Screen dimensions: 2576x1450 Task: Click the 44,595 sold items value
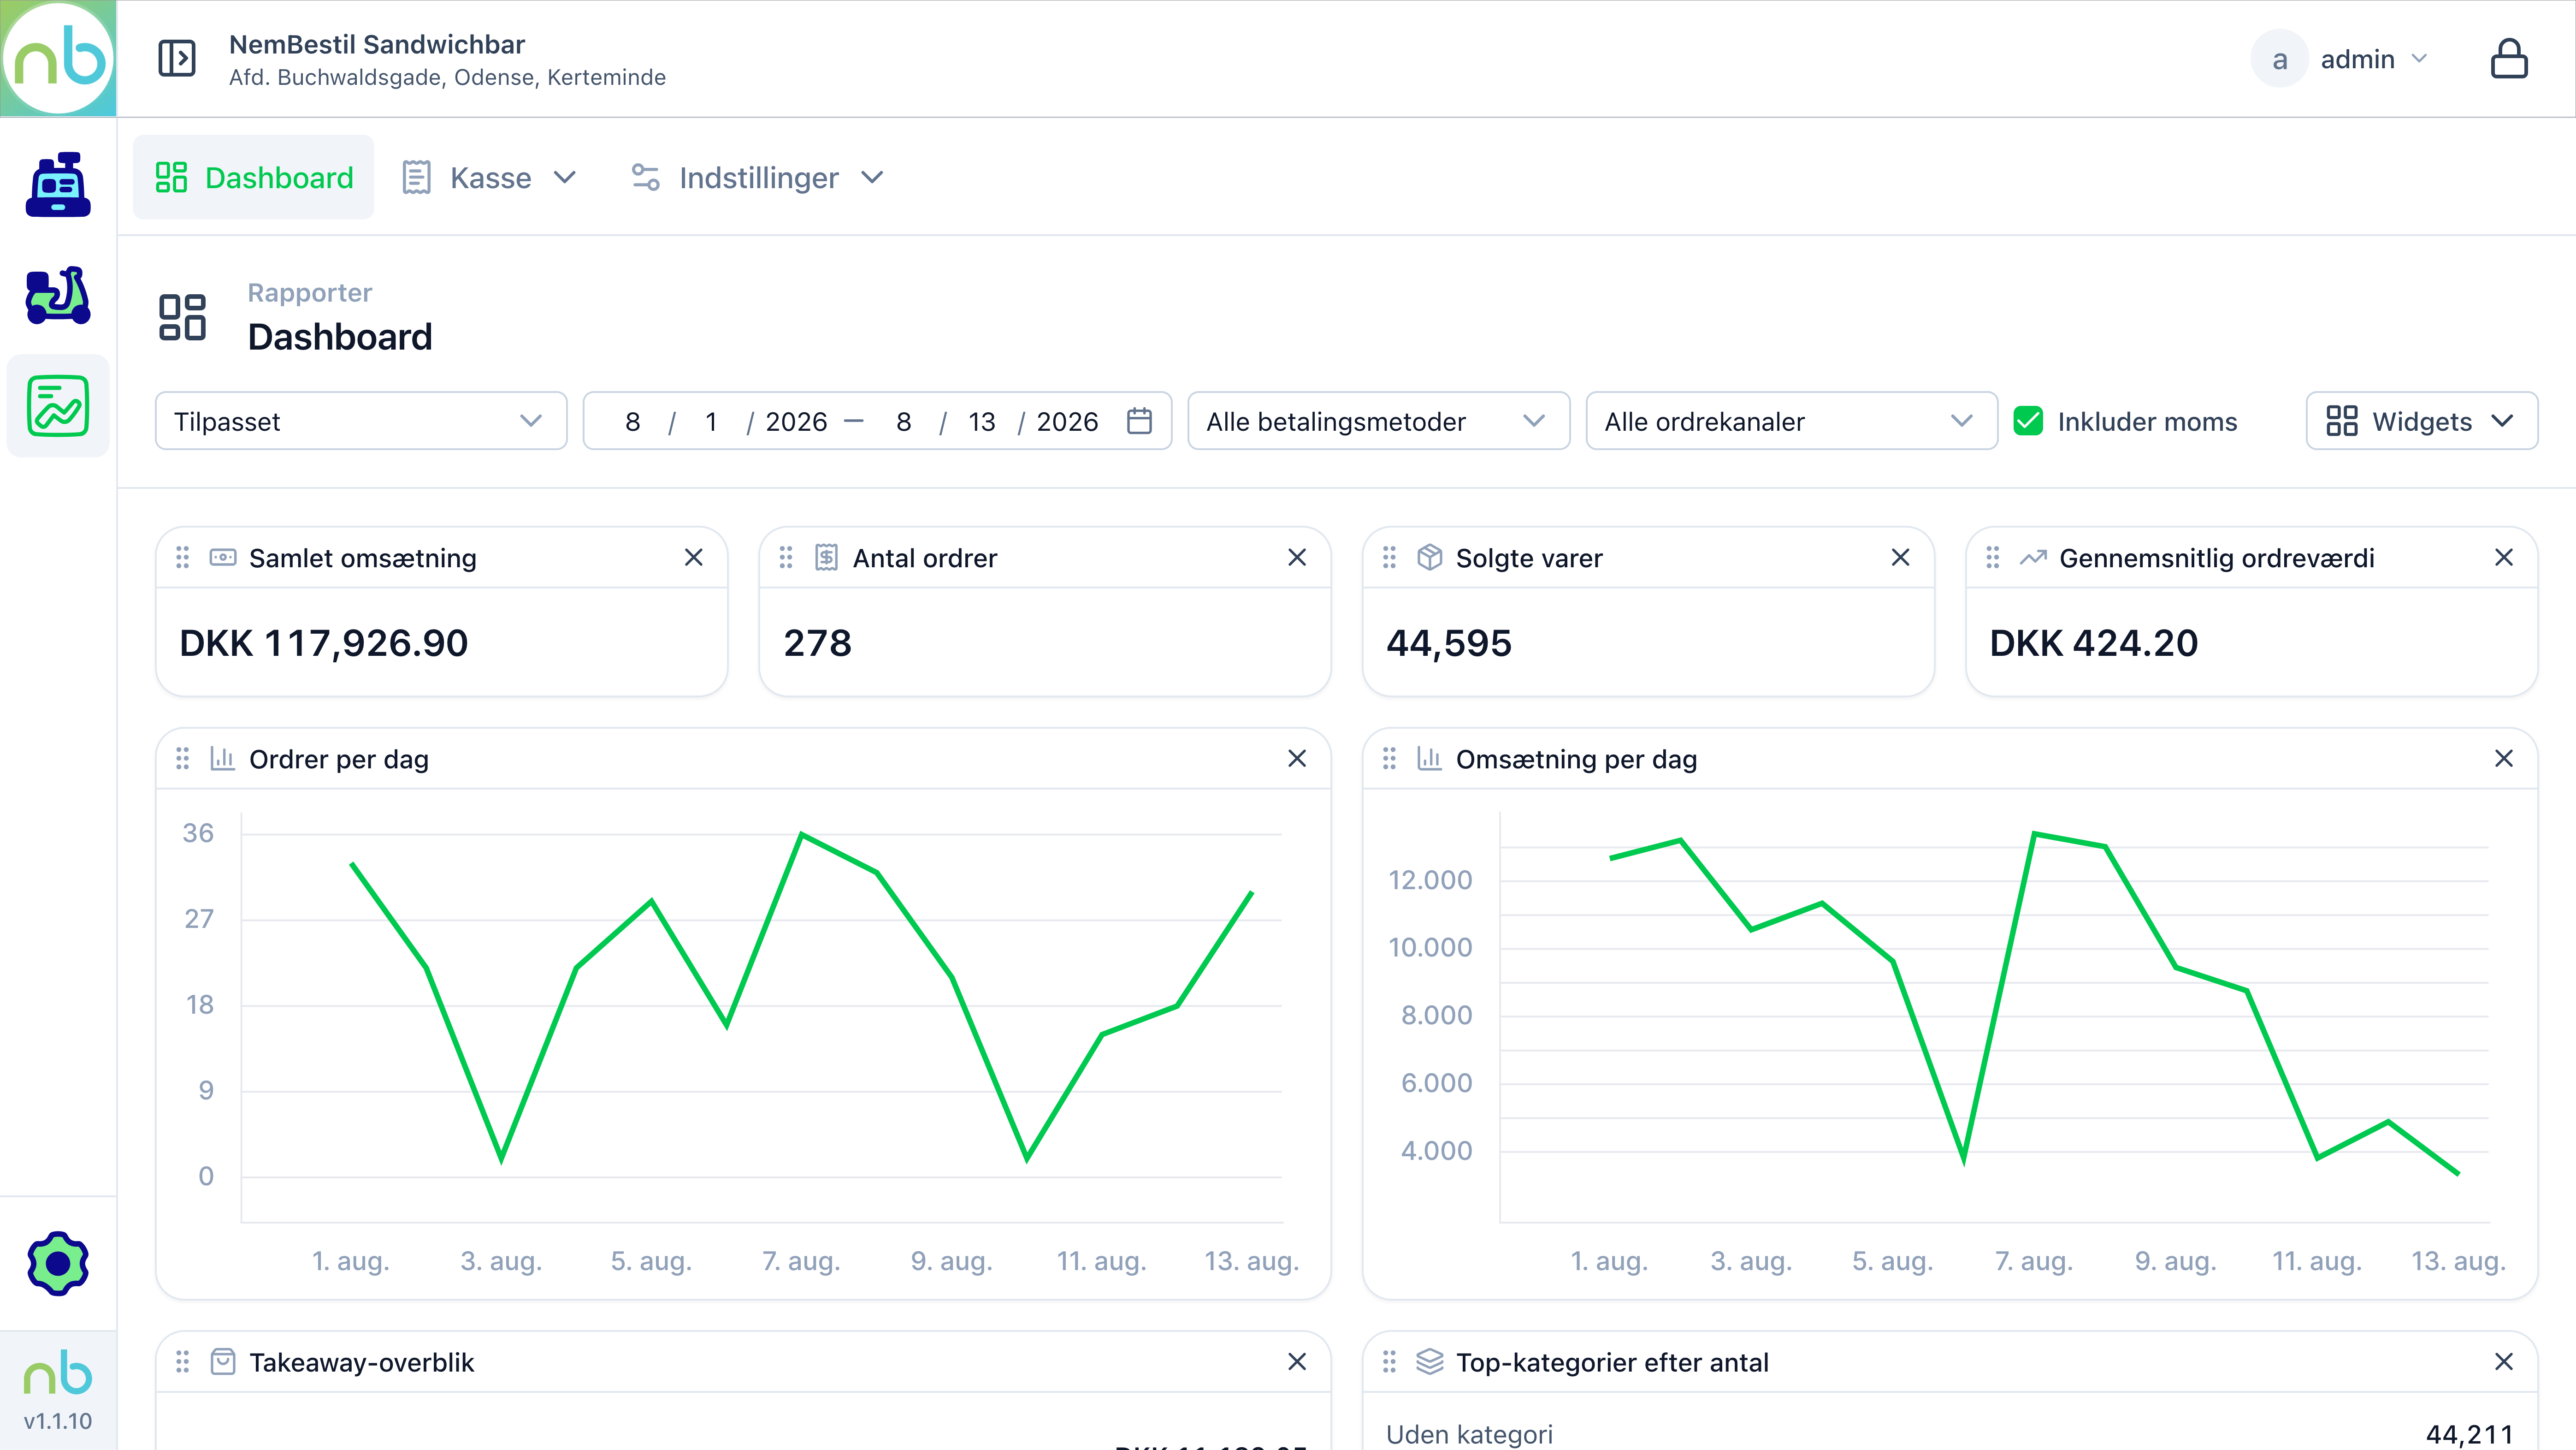(1449, 642)
